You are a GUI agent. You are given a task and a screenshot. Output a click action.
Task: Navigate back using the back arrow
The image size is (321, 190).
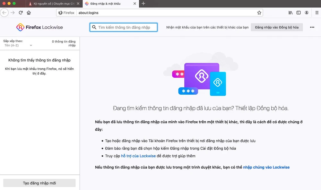pyautogui.click(x=4, y=13)
